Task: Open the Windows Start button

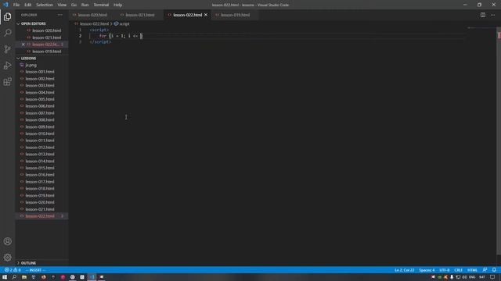Action: pyautogui.click(x=5, y=277)
